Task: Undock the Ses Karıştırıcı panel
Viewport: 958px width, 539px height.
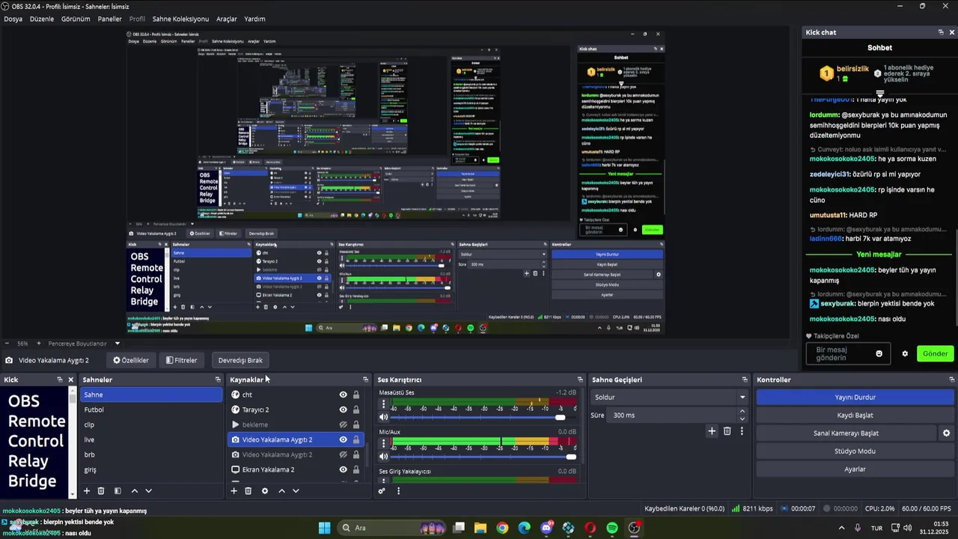Action: click(579, 380)
